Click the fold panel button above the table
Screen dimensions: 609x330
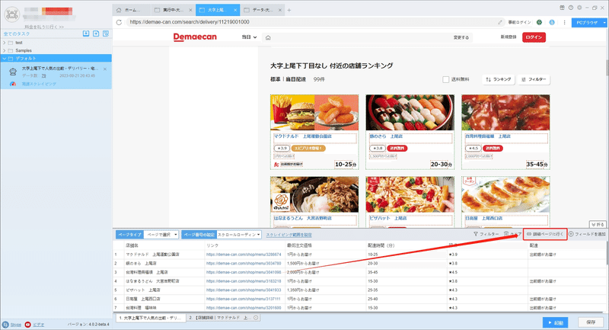click(598, 225)
